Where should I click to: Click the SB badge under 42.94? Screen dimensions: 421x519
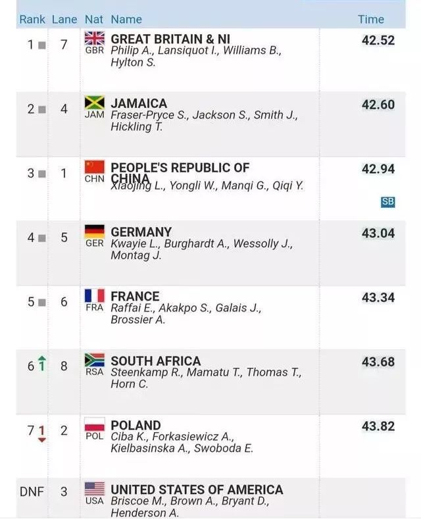pyautogui.click(x=387, y=202)
